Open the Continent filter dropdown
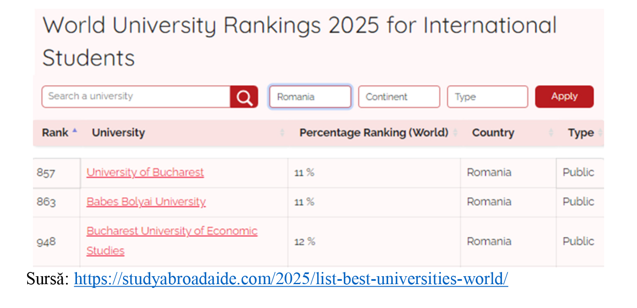The width and height of the screenshot is (637, 308). click(399, 97)
